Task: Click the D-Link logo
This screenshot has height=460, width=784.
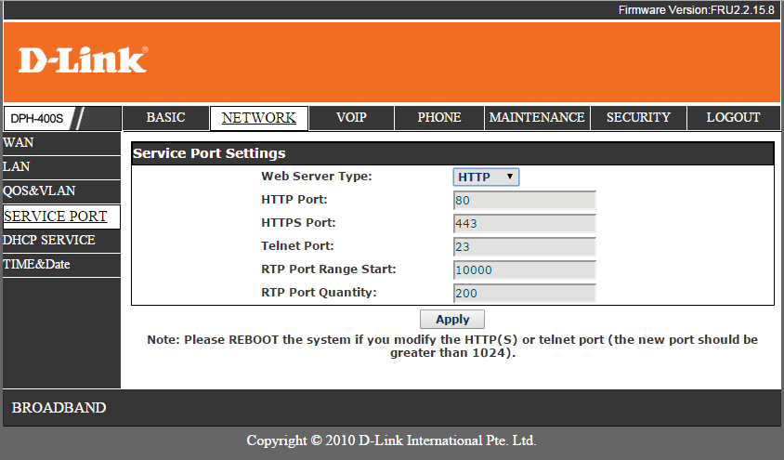Action: pos(83,60)
